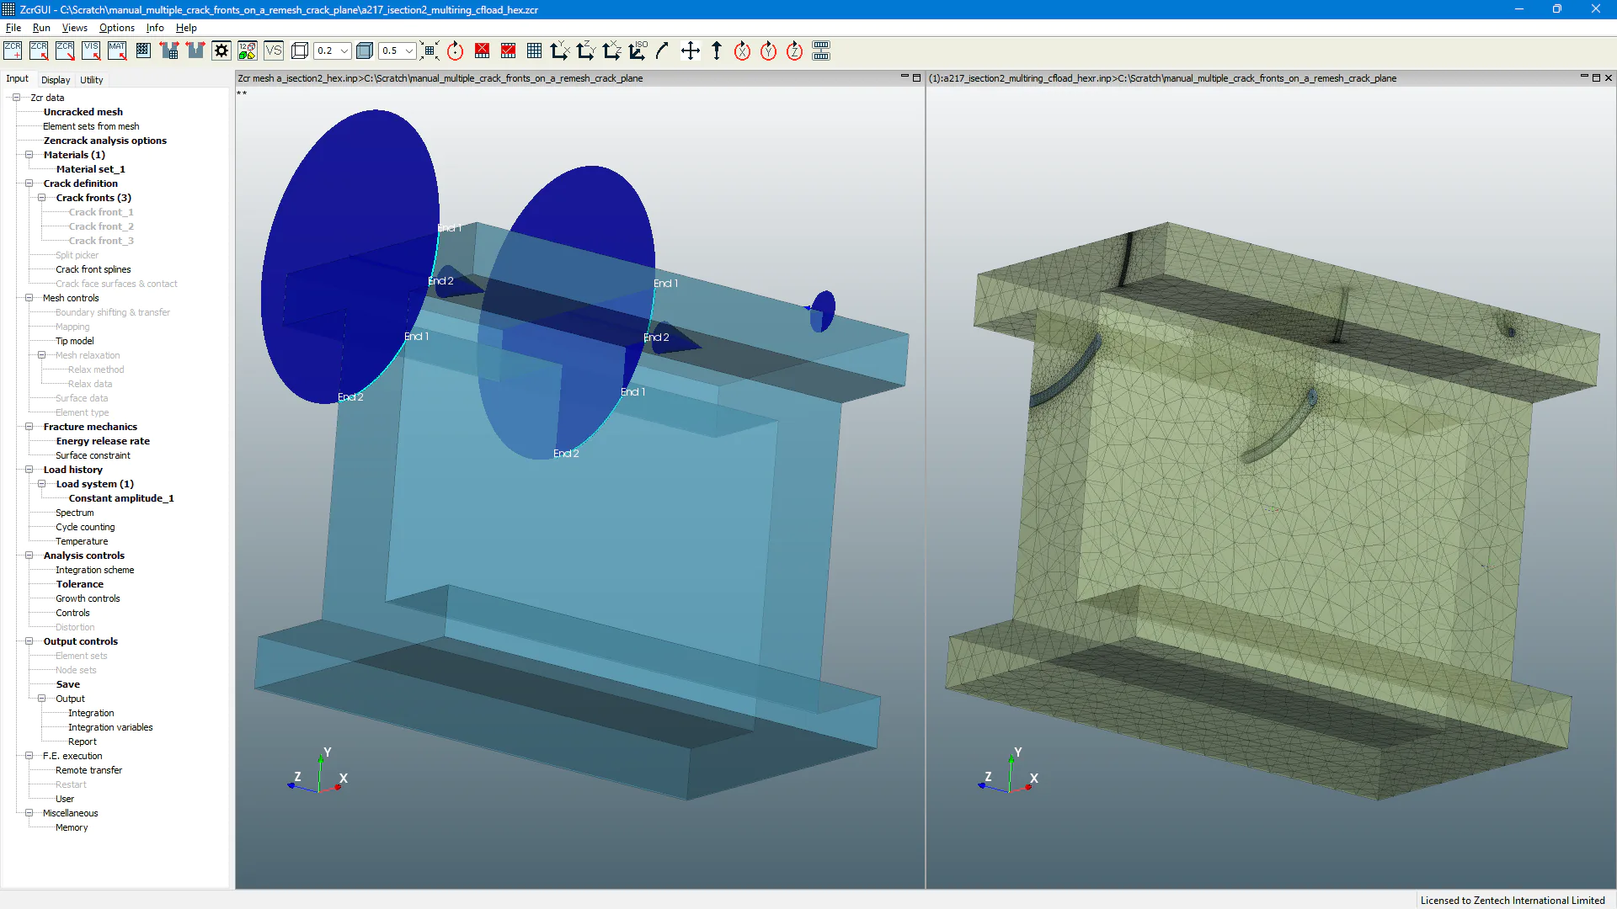This screenshot has width=1617, height=909.
Task: Click the numbered colored shapes icon
Action: [248, 50]
